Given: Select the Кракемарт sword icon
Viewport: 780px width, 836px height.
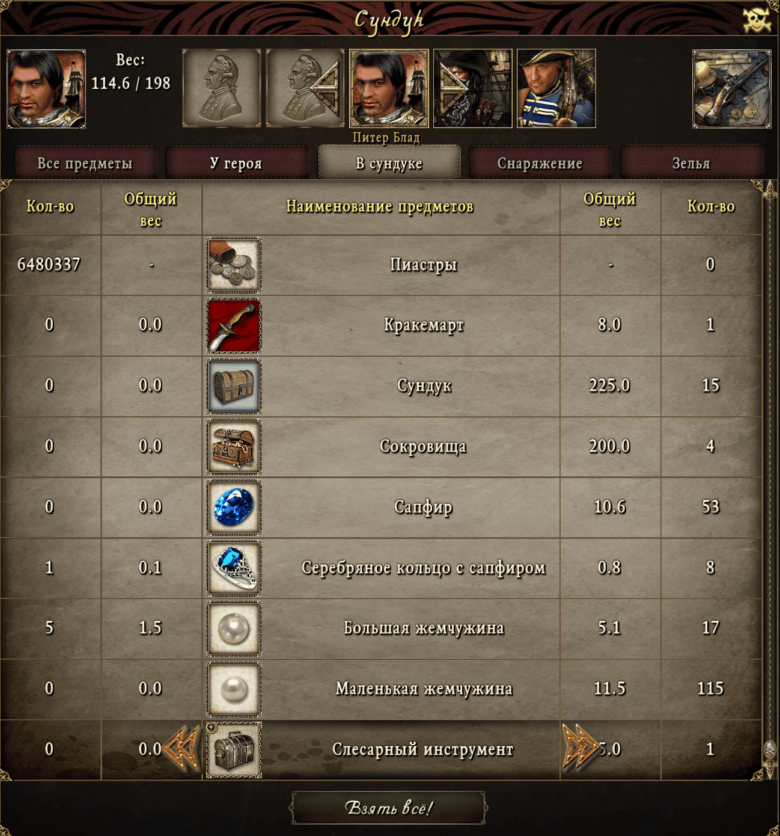Looking at the screenshot, I should 234,325.
